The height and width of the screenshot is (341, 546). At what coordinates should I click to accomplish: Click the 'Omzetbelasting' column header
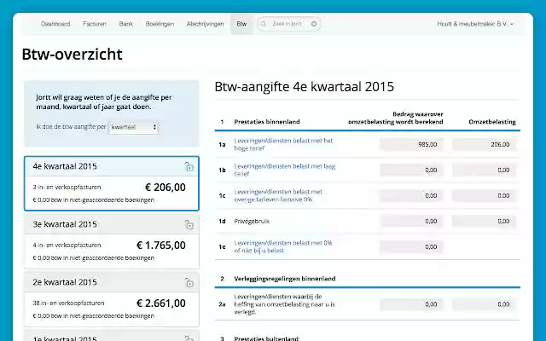pos(492,122)
